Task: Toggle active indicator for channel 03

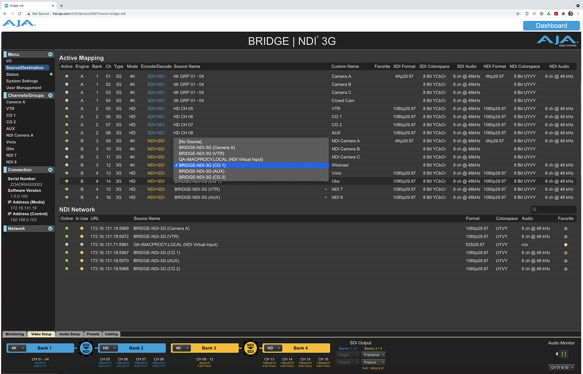Action: [67, 93]
